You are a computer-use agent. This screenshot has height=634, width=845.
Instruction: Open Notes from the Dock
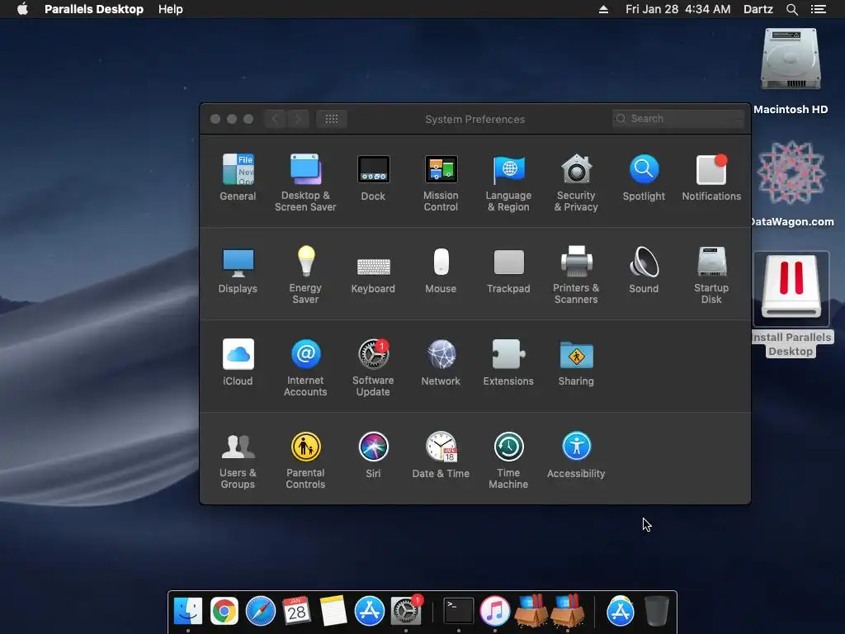click(333, 611)
